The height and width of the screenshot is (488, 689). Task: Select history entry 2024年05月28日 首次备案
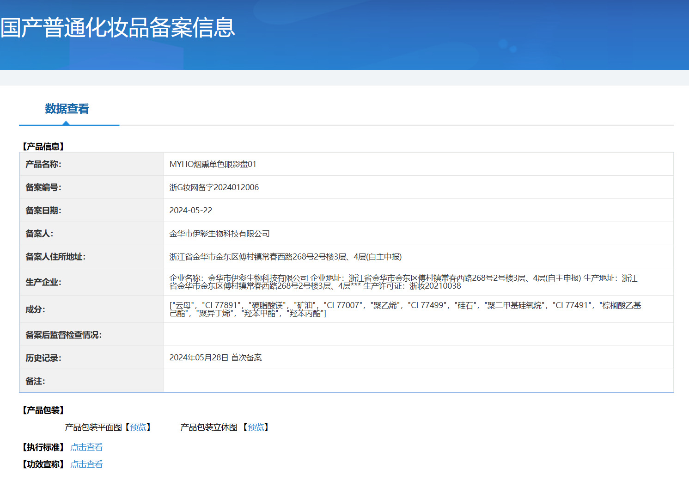pyautogui.click(x=215, y=358)
